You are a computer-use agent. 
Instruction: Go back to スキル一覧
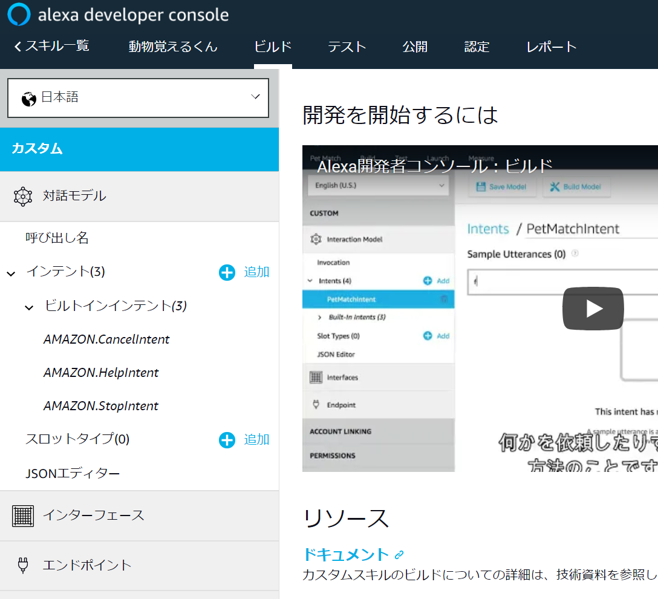tap(51, 46)
